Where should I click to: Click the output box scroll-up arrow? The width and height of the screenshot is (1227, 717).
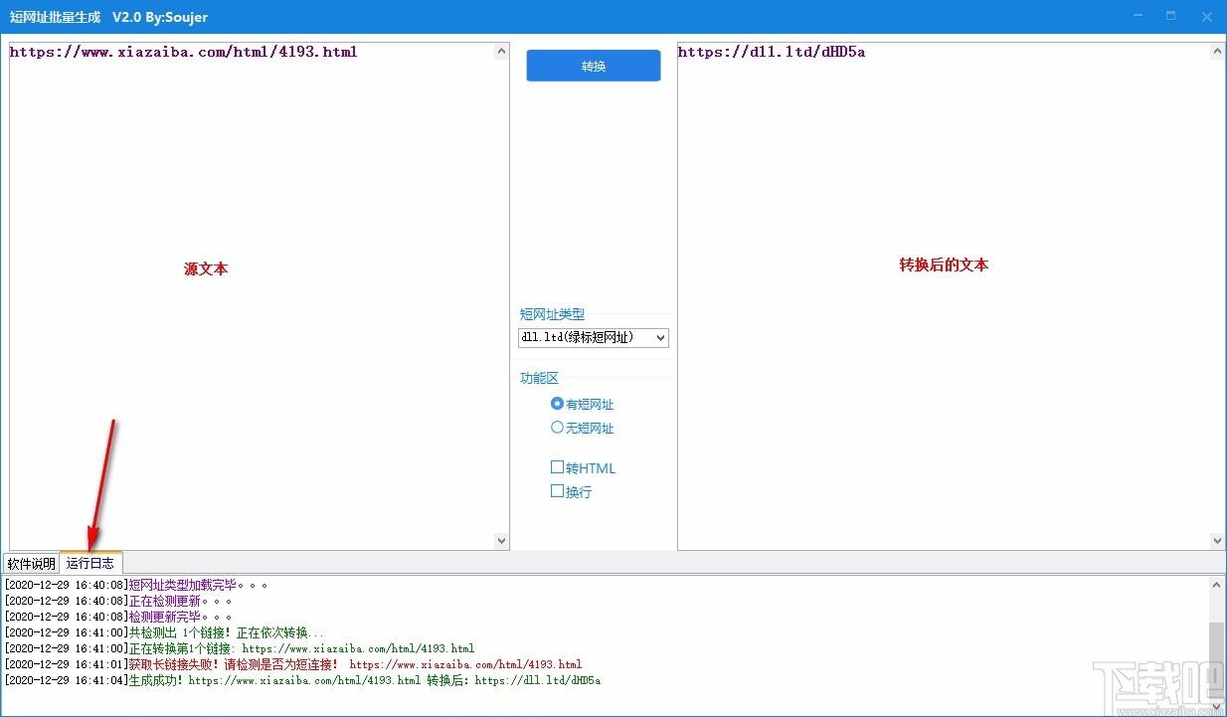(1217, 52)
